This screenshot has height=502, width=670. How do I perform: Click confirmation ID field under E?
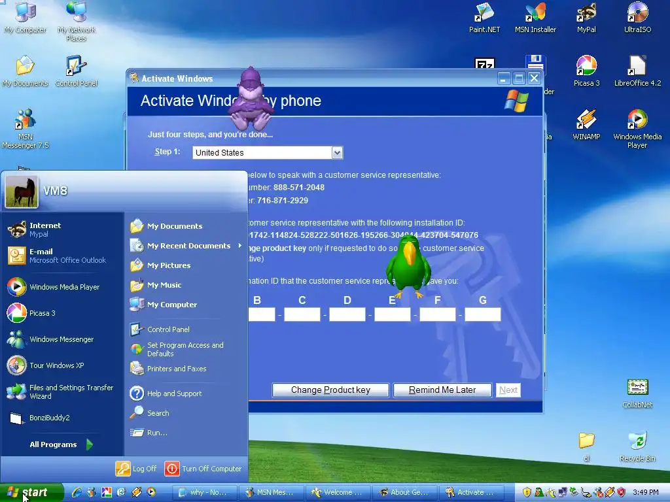click(393, 314)
